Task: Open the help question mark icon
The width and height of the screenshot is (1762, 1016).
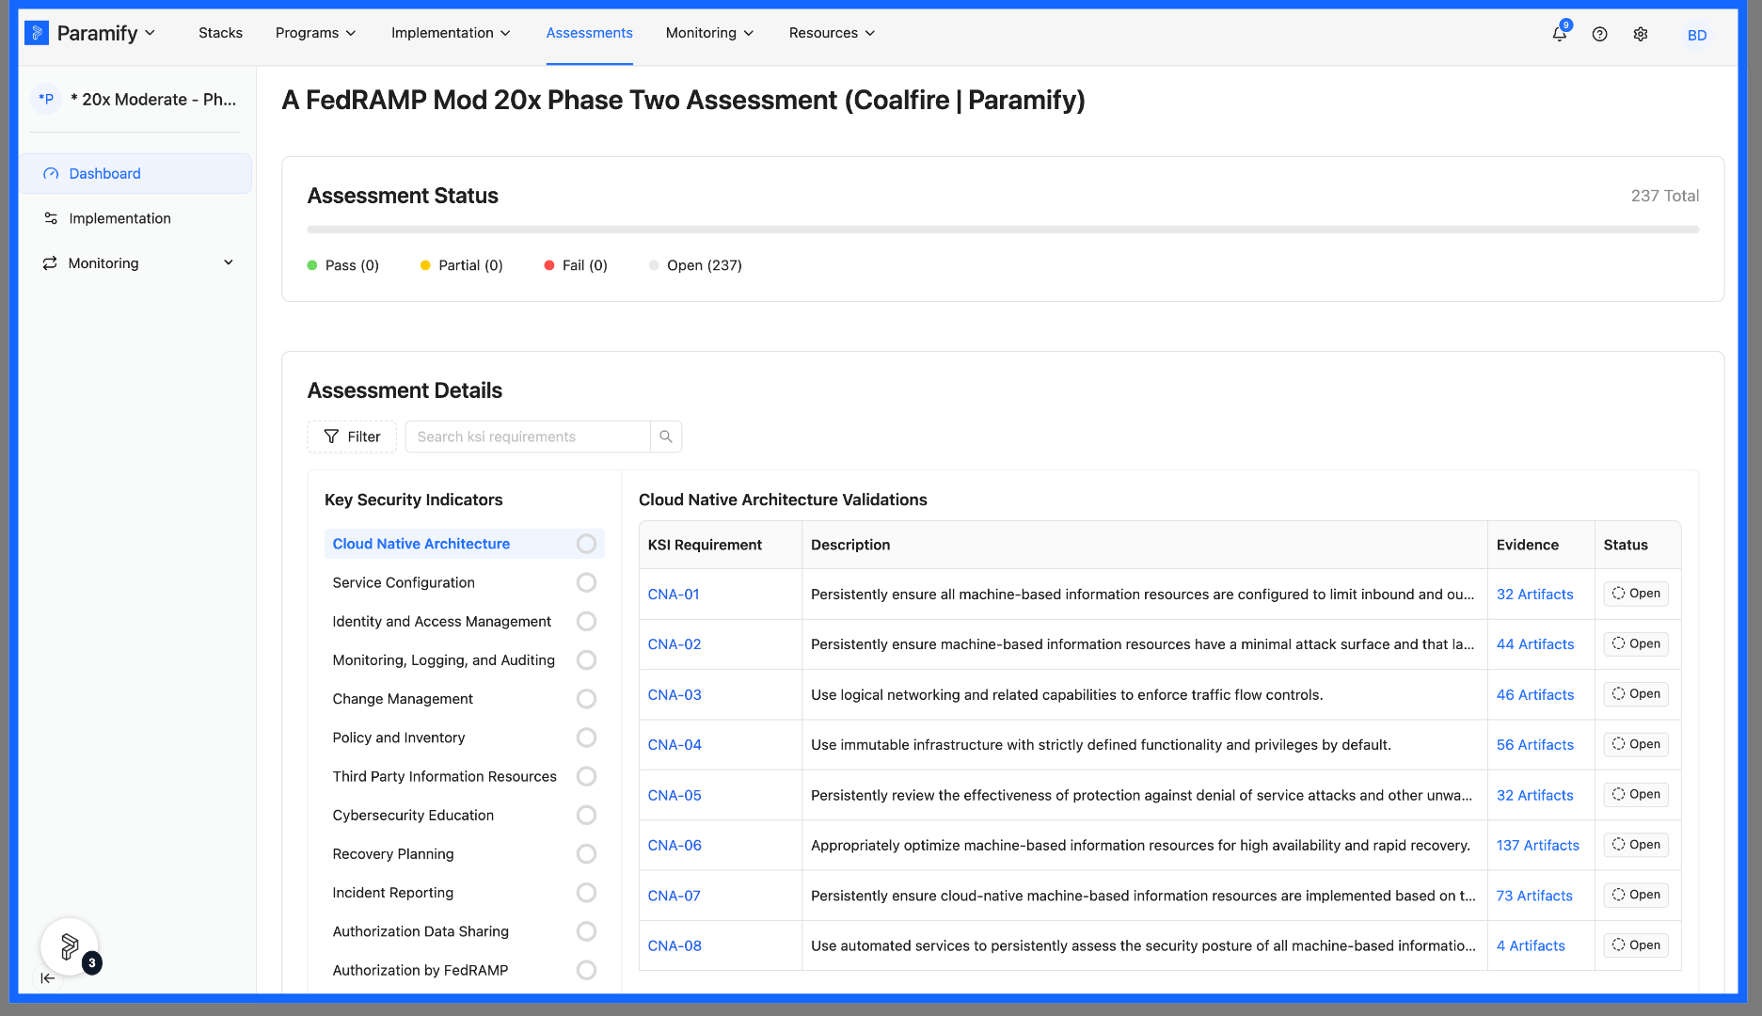Action: pyautogui.click(x=1599, y=34)
